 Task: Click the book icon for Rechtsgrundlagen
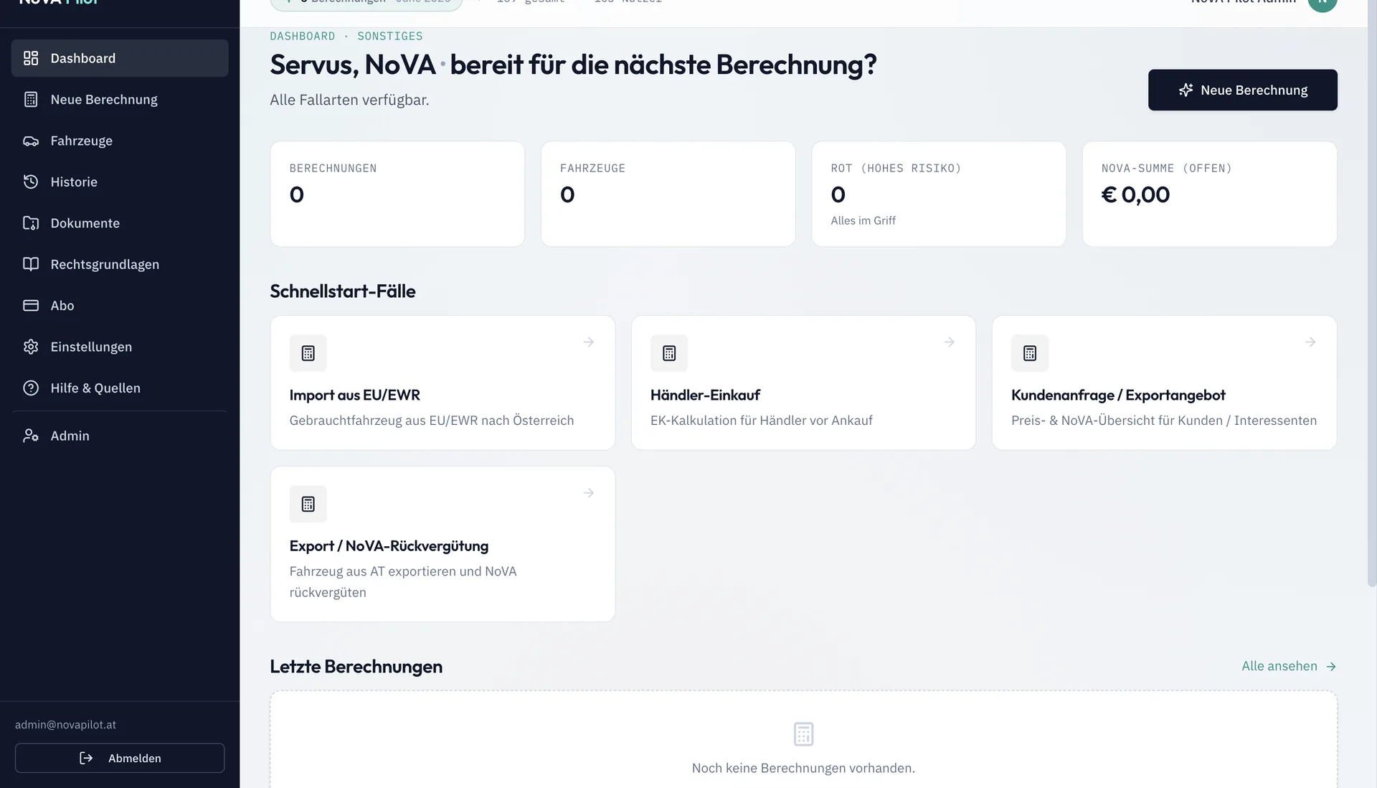[31, 264]
